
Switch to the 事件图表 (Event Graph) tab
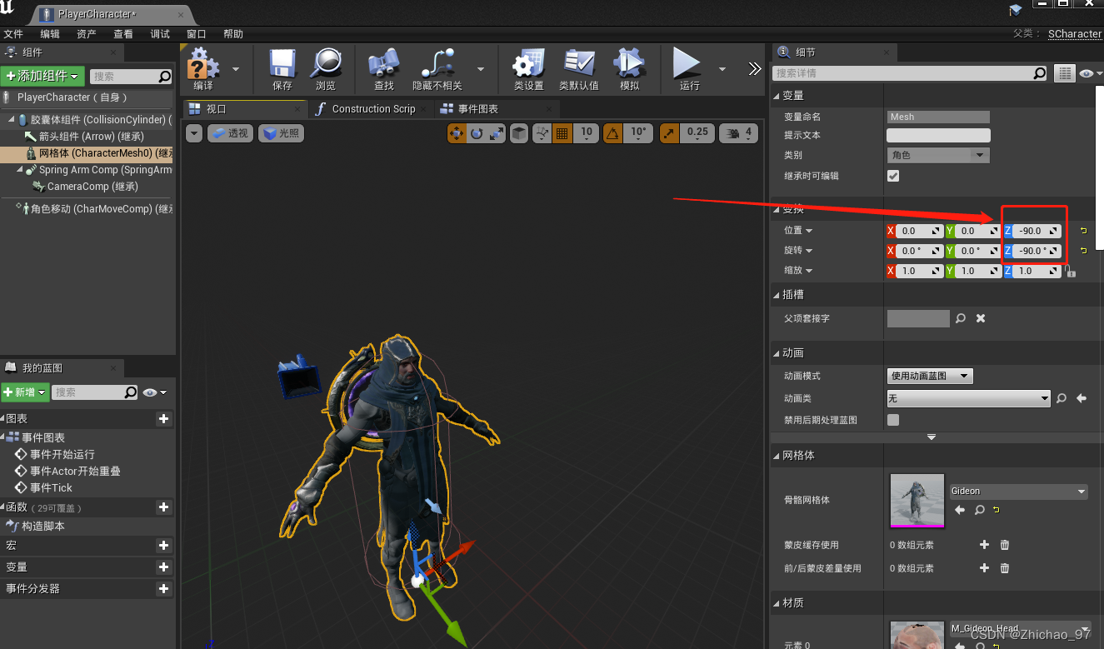tap(477, 109)
